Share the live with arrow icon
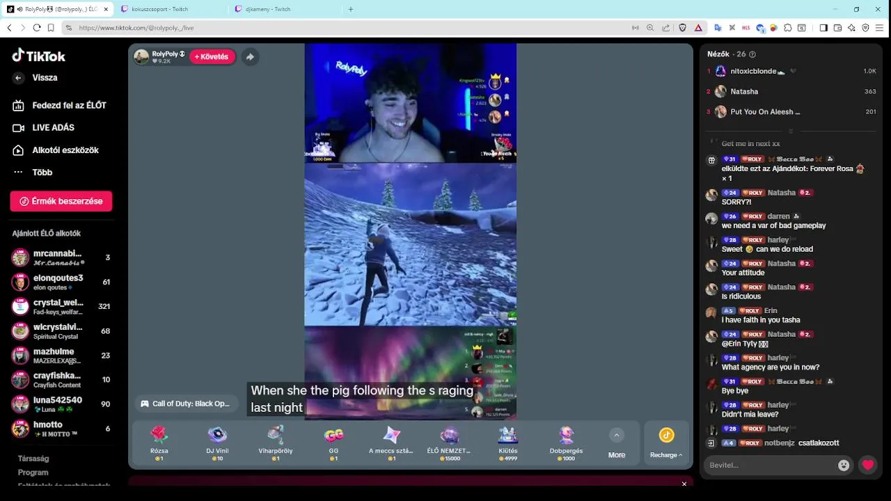Image resolution: width=891 pixels, height=501 pixels. tap(250, 57)
